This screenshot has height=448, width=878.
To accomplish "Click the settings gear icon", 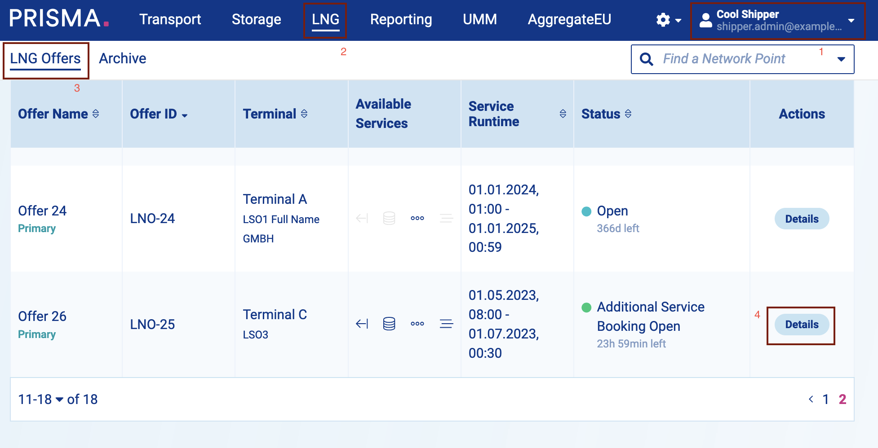I will pyautogui.click(x=663, y=20).
